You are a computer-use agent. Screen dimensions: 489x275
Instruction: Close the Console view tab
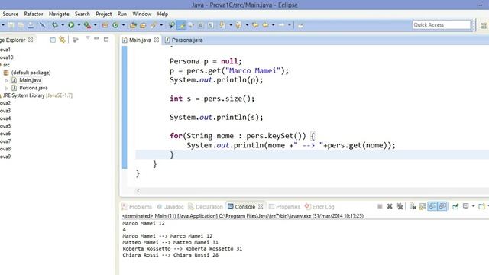(261, 207)
